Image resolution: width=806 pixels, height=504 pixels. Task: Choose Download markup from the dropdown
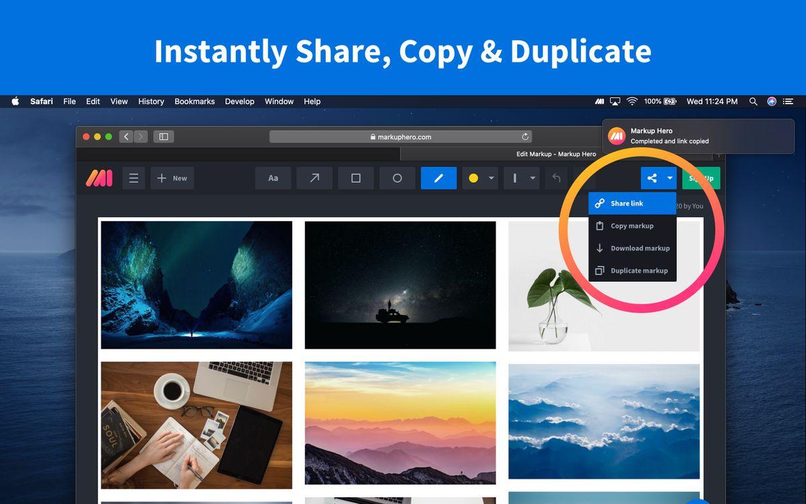point(633,248)
